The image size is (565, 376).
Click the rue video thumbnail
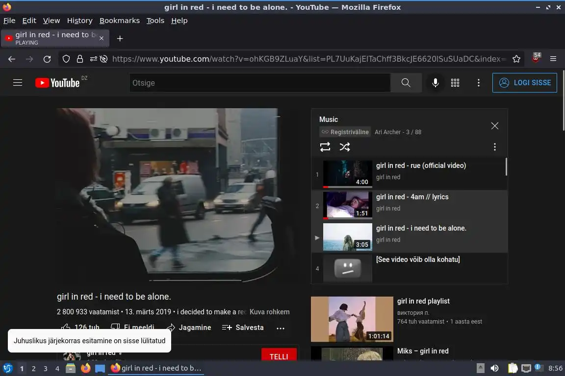coord(347,174)
